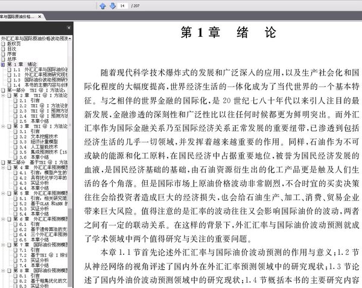Collapse the 第 3 章 bookmark branch

(3, 126)
